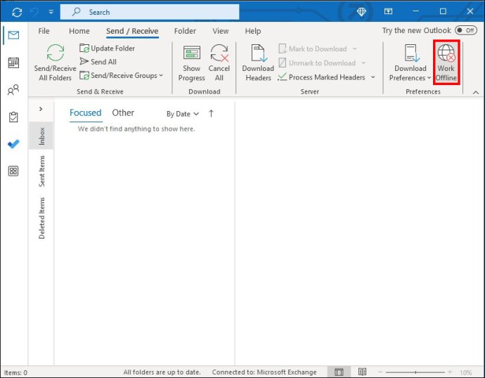Click Mark to Download option
The image size is (485, 378).
pyautogui.click(x=313, y=48)
